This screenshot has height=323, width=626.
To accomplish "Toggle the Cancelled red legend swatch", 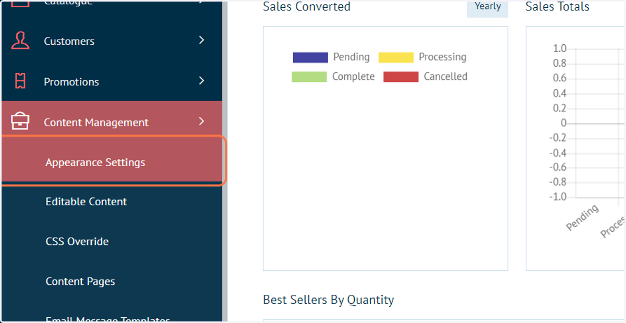I will click(x=401, y=77).
